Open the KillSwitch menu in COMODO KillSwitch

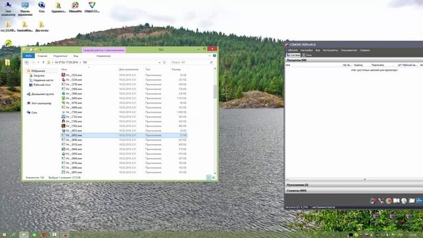(293, 50)
